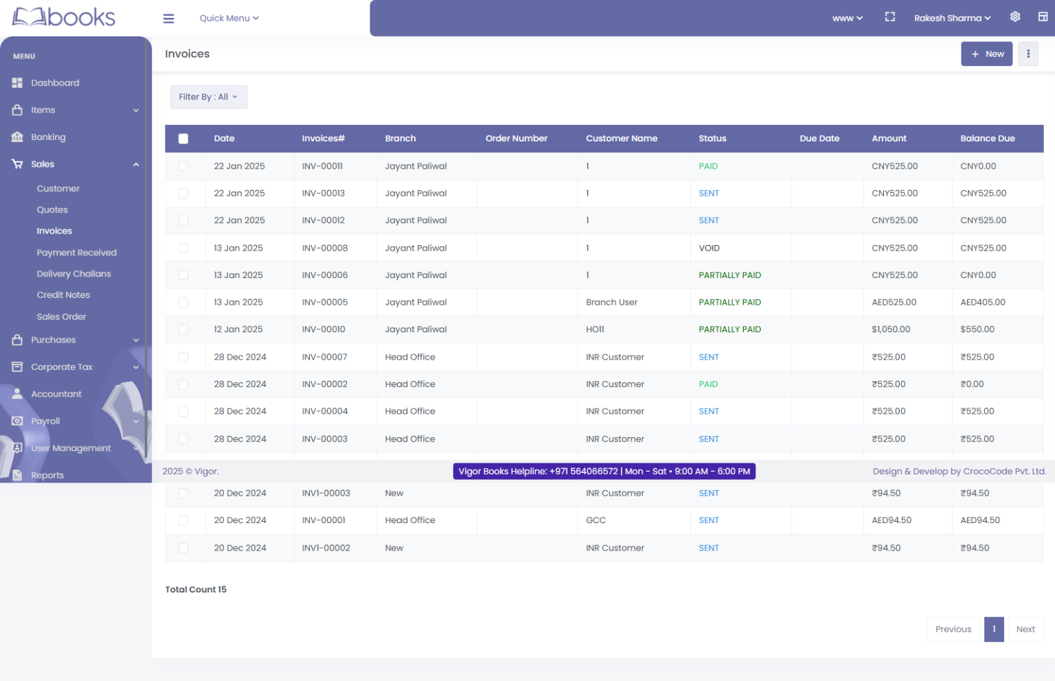Open CrocoCode Pvt. Ltd. footer link
The height and width of the screenshot is (681, 1055).
click(1005, 472)
